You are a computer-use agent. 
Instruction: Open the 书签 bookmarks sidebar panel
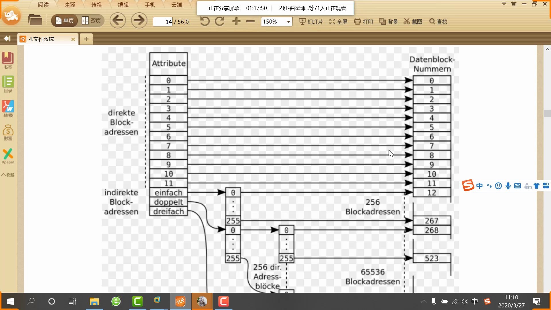(x=8, y=60)
